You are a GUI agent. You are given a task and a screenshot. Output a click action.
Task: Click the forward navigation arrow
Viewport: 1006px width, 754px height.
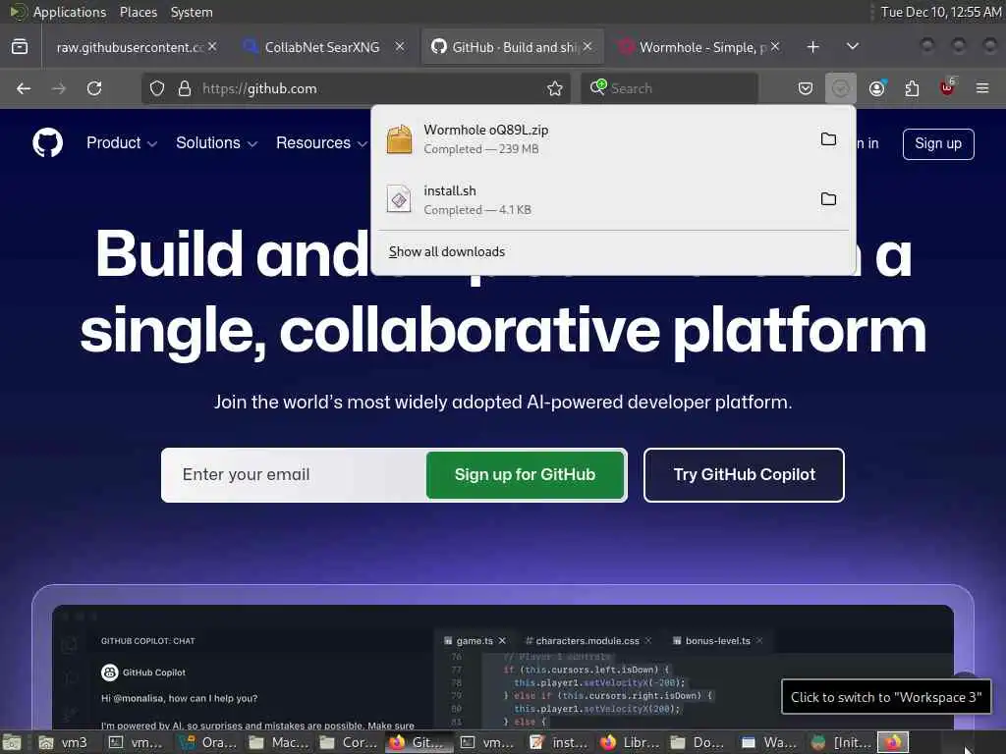[x=59, y=88]
